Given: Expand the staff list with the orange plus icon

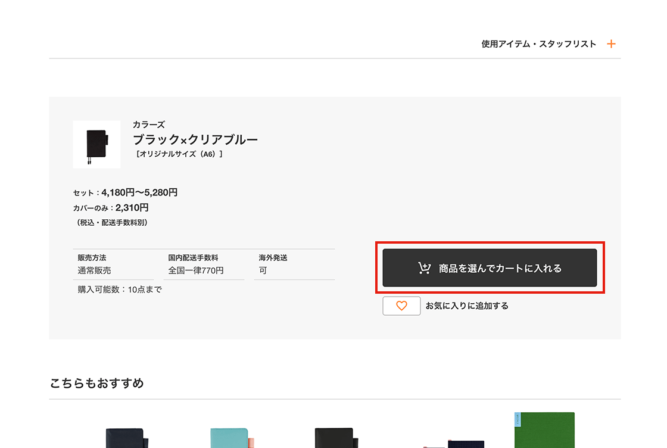Looking at the screenshot, I should 611,44.
